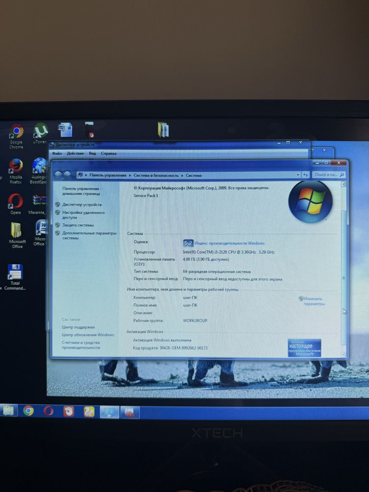
Task: Select the yellow folder icon on the top desktop row
Action: [x=163, y=129]
